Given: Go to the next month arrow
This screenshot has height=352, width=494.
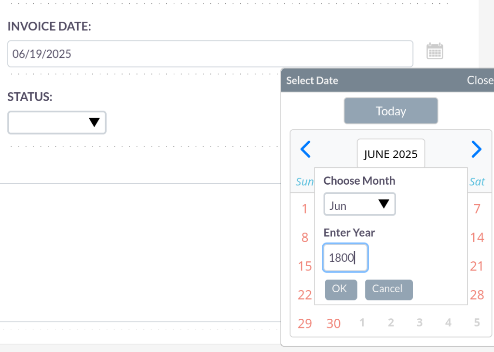Looking at the screenshot, I should point(476,149).
